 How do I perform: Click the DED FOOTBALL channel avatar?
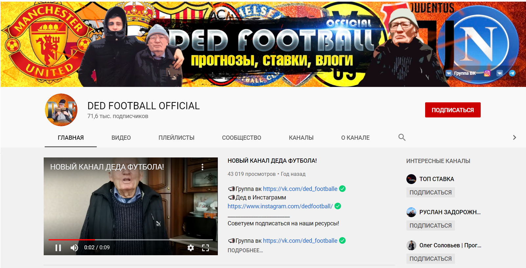pos(61,110)
